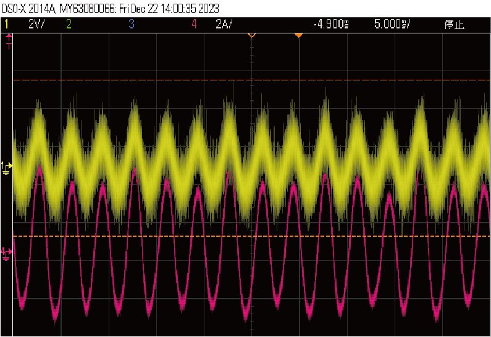Select the blue channel 3 indicator
Screen dimensions: 491x337
(132, 24)
